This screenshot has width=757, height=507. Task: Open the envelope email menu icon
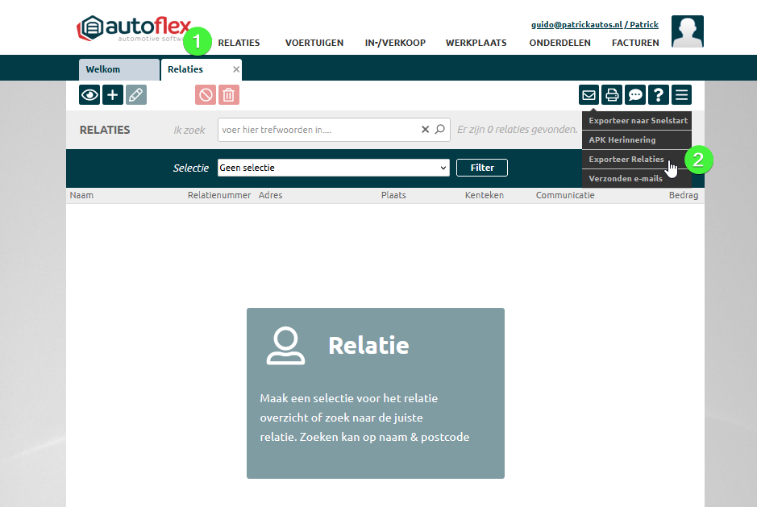point(589,95)
